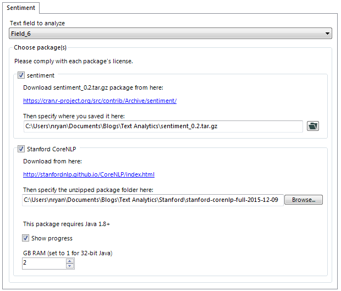
Task: Click the 'sentiment' checkbox label text
Action: pos(41,75)
